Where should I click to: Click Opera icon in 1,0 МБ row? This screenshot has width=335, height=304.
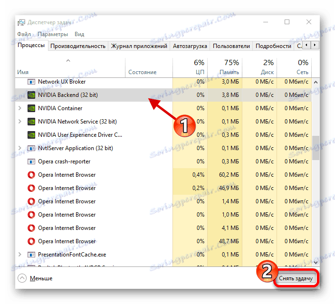pos(31,215)
